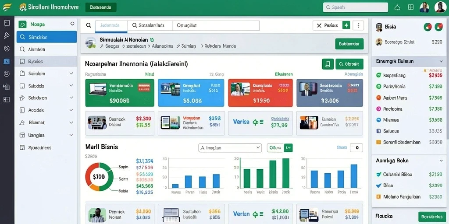Viewport: 449px width, 224px height.
Task: Expand the Sulbdcls sidebar chevron
Action: pyautogui.click(x=71, y=86)
